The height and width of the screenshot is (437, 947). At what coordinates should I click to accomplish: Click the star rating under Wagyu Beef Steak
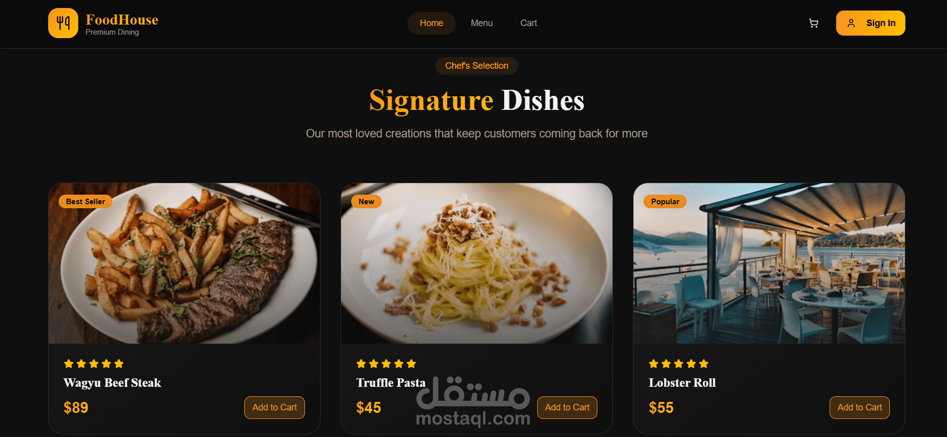click(94, 364)
